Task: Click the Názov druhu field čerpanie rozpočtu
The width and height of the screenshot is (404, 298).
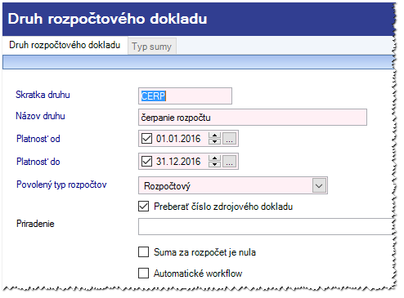Action: tap(253, 118)
